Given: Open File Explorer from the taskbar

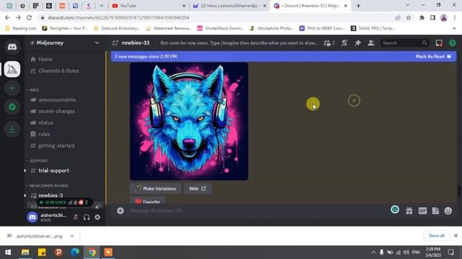Looking at the screenshot, I should 25,253.
